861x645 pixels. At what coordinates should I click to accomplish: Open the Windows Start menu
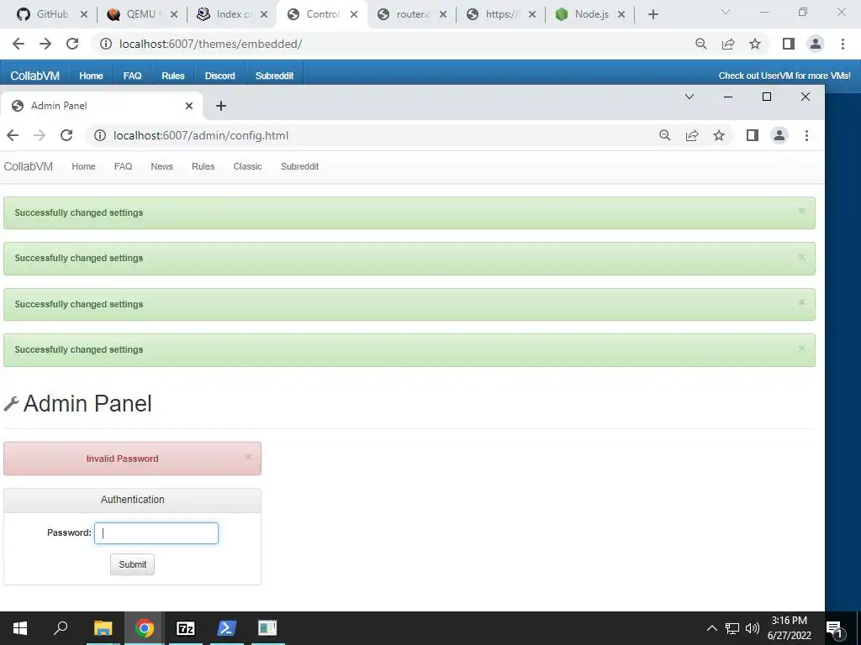pos(20,628)
